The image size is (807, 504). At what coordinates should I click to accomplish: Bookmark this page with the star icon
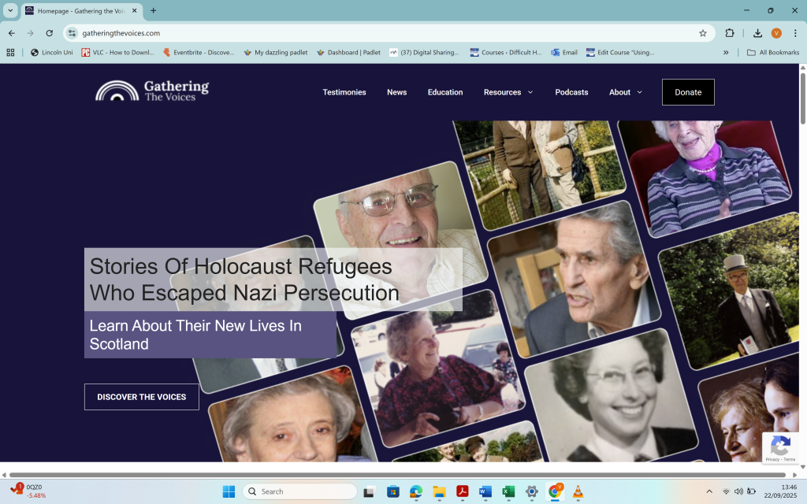click(702, 33)
